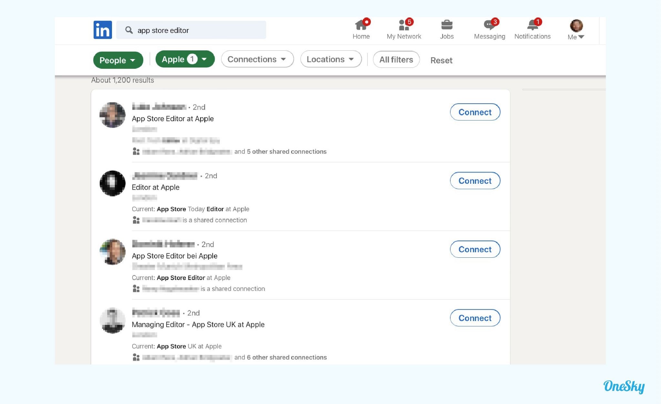The height and width of the screenshot is (404, 661).
Task: Click 'Current: App Store Today Editor at Apple'
Action: click(190, 209)
